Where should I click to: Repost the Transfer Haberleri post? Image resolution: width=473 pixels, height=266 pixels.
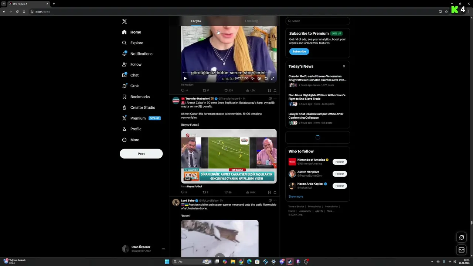[x=205, y=192]
